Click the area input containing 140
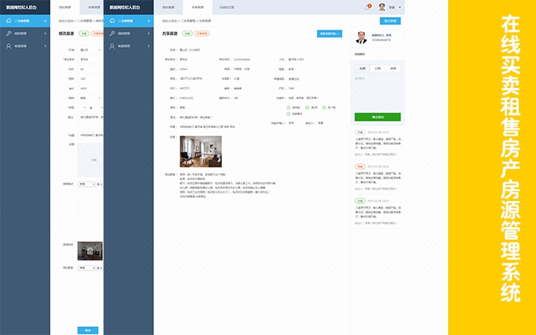The image size is (536, 335). (x=90, y=79)
